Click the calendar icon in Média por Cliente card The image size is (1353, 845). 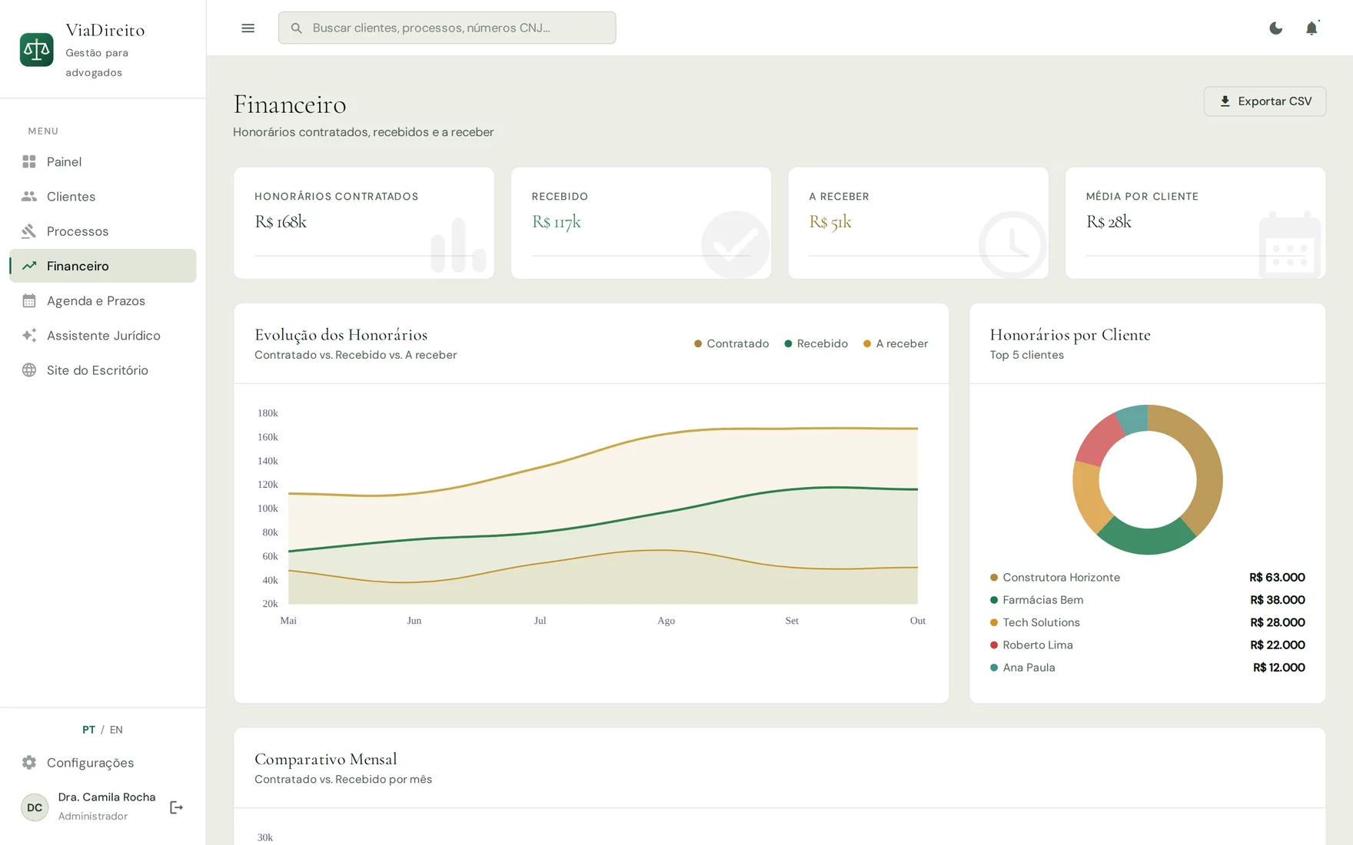pos(1290,245)
